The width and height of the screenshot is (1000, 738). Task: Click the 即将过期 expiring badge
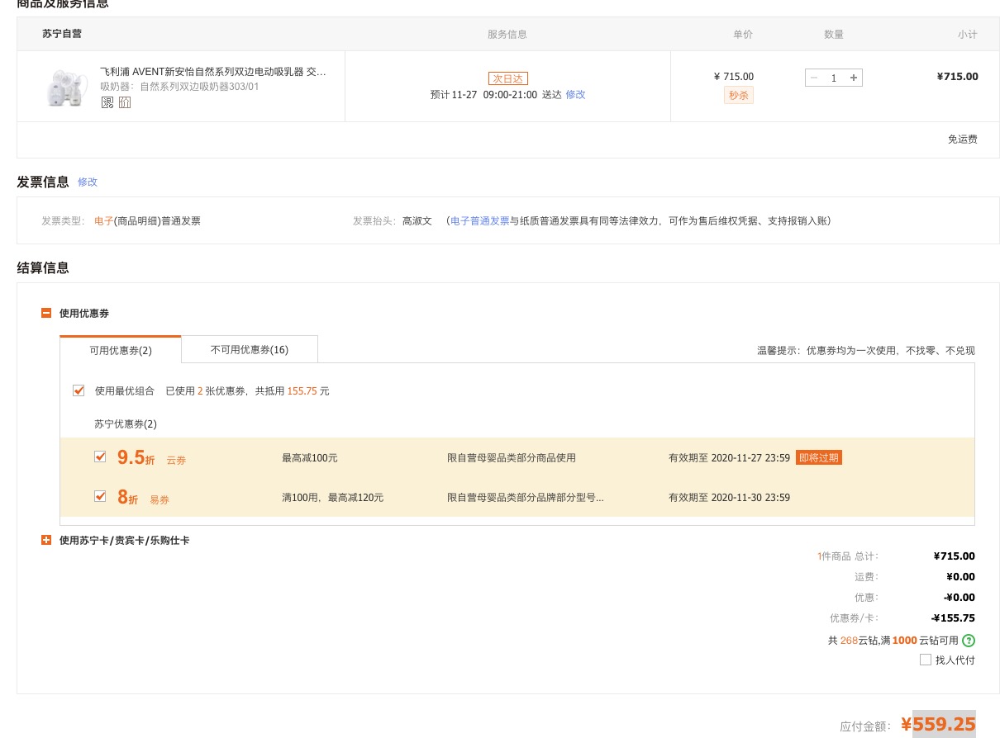click(x=819, y=457)
